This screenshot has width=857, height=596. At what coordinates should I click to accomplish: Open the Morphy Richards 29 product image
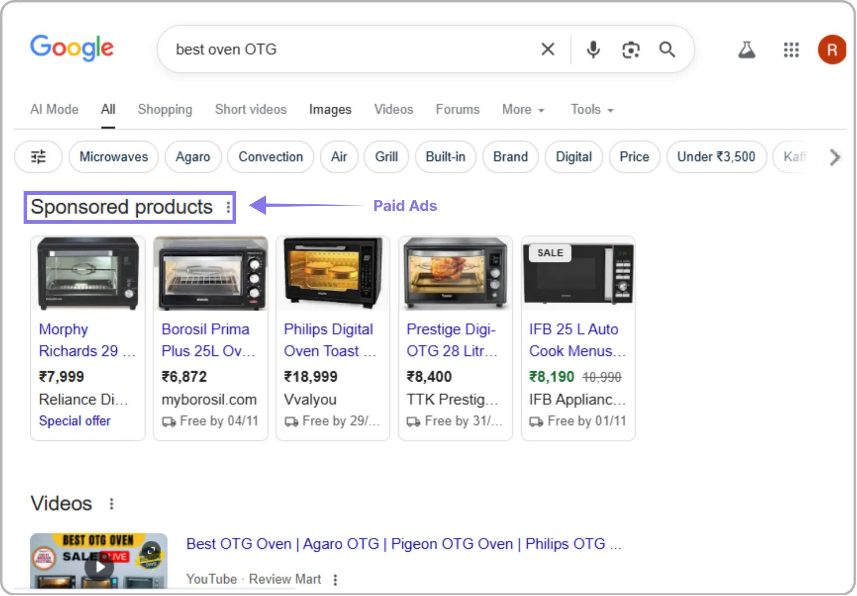pyautogui.click(x=88, y=274)
